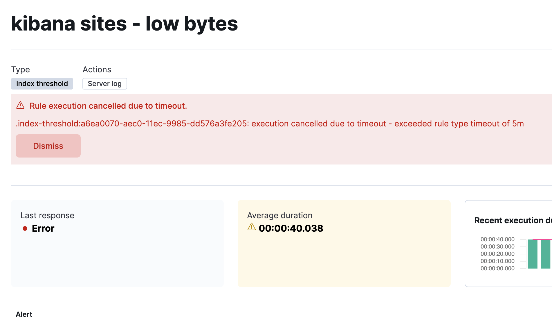Viewport: 552px width, 329px height.
Task: Select the 00:00:40.038 duration value
Action: (291, 228)
